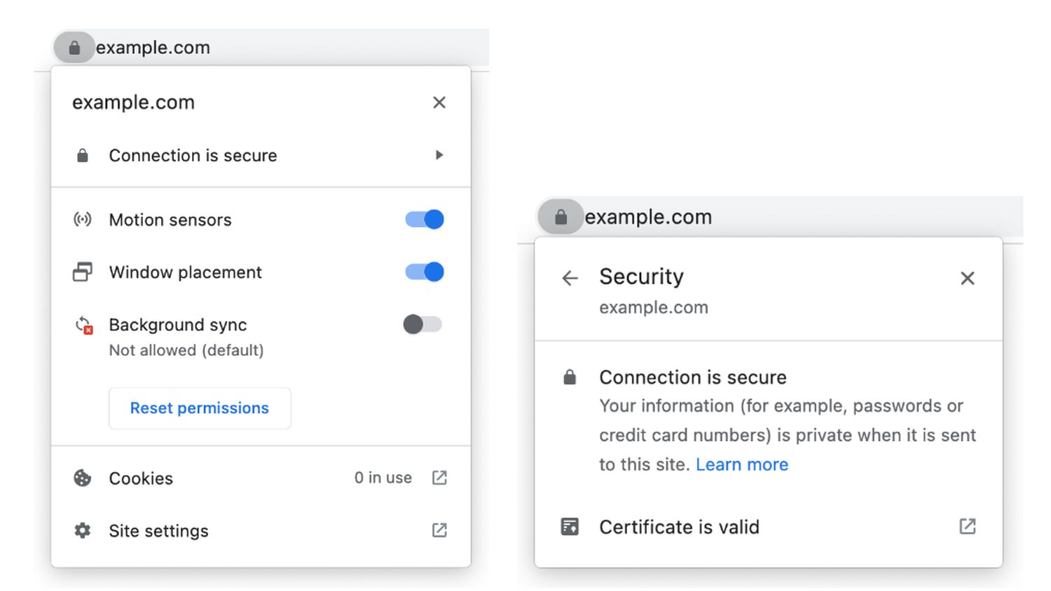This screenshot has width=1051, height=591.
Task: Click the Background sync icon
Action: [83, 326]
